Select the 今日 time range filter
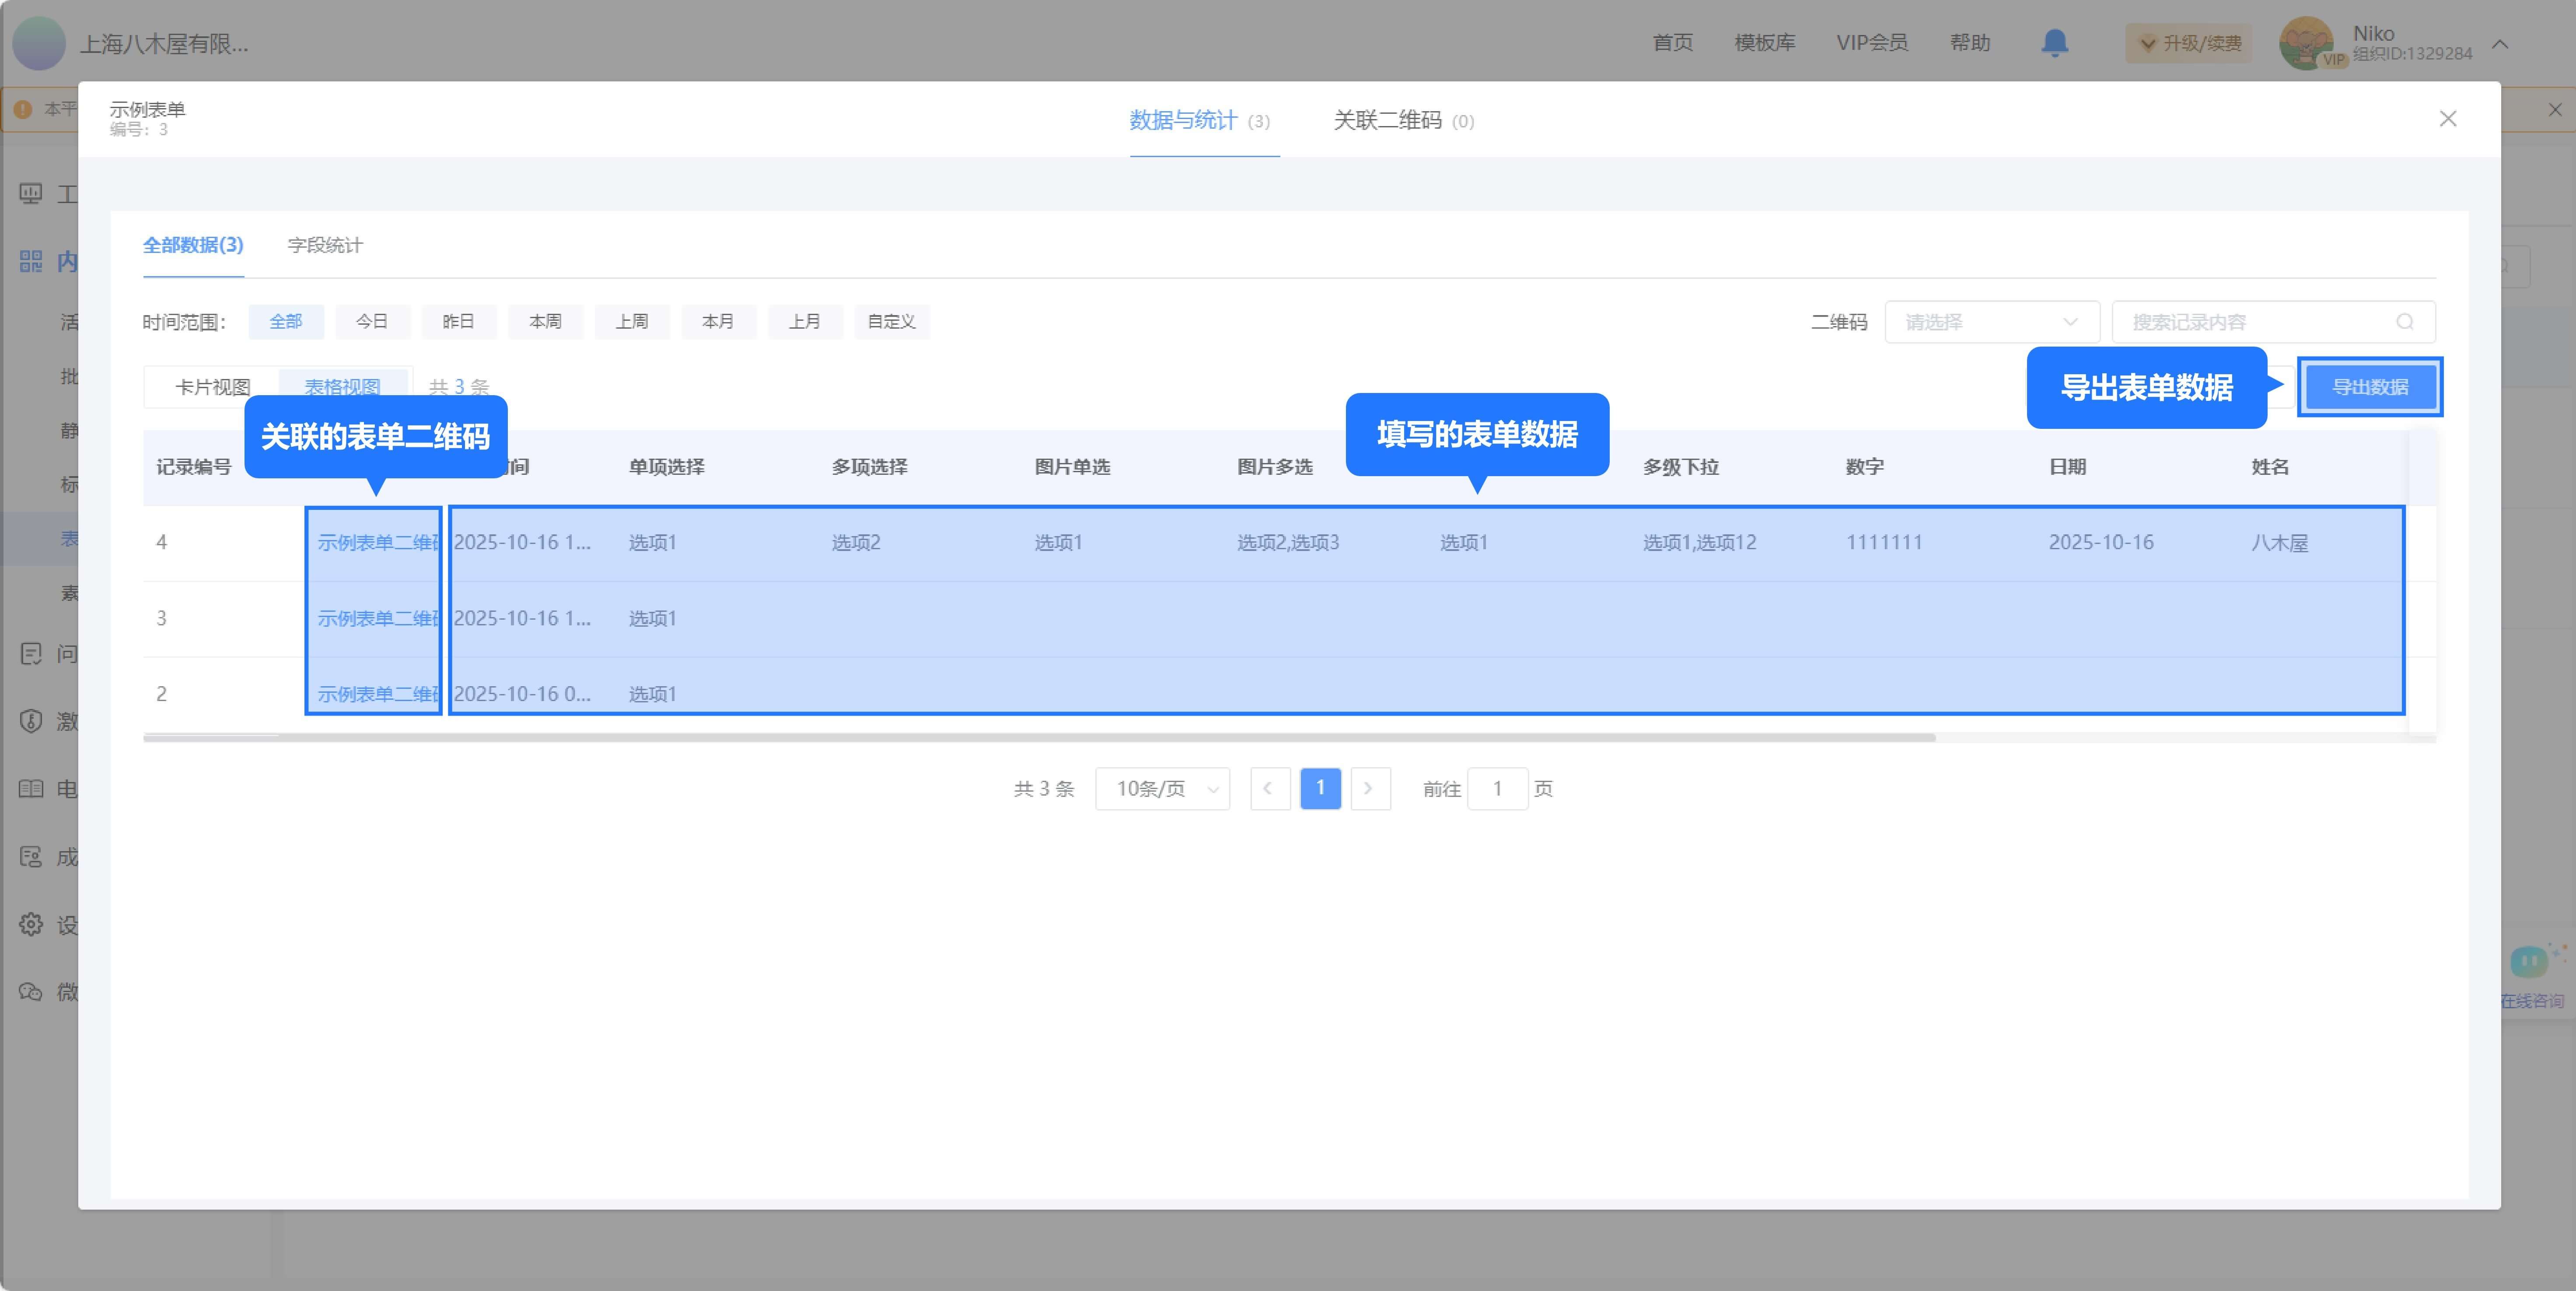This screenshot has width=2576, height=1291. pyautogui.click(x=372, y=321)
